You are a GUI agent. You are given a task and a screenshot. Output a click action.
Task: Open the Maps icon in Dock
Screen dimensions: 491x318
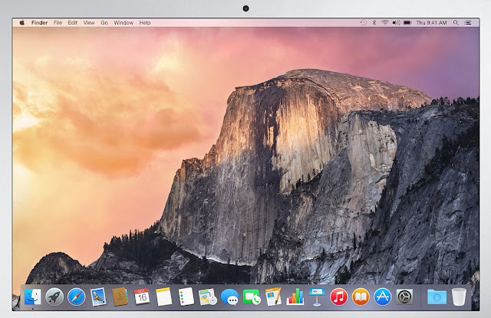pyautogui.click(x=208, y=297)
